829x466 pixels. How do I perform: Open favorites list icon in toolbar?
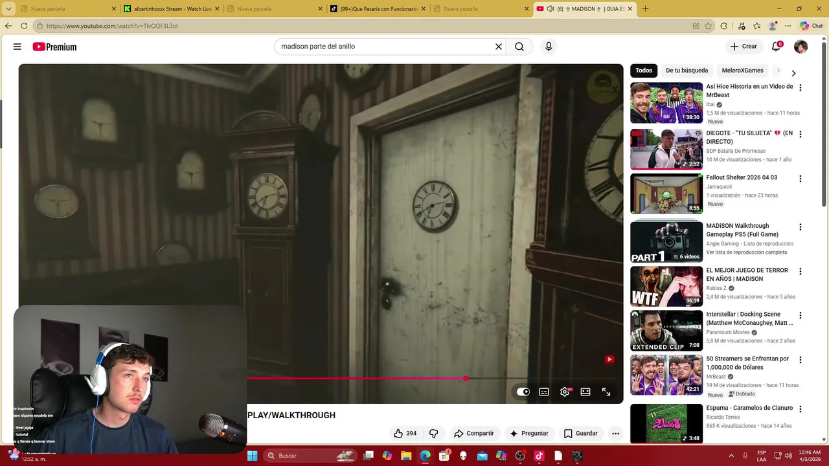pos(756,26)
